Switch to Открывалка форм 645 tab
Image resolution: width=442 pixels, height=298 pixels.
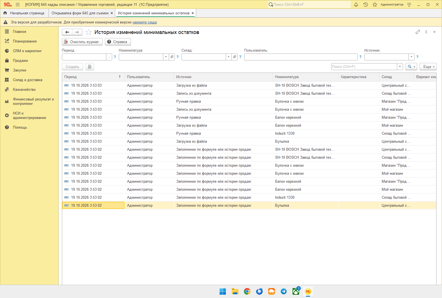point(80,13)
